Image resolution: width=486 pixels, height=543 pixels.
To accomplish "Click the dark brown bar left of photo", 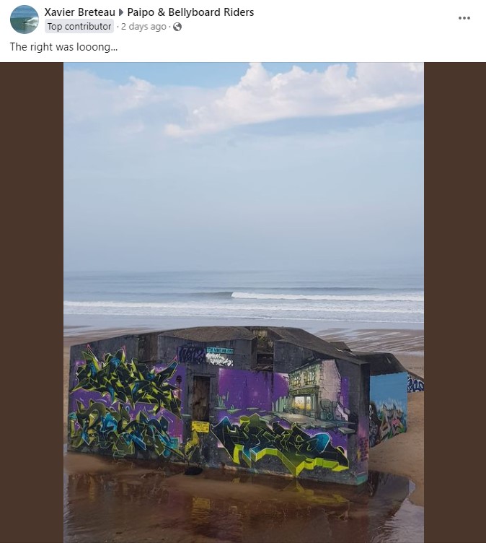I will click(x=32, y=303).
